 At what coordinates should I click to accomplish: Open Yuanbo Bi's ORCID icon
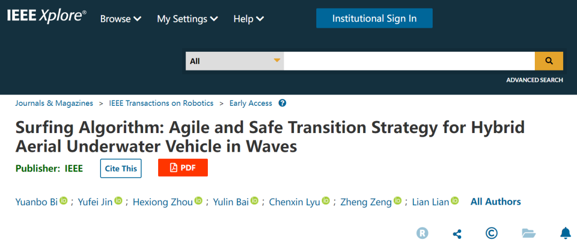tap(64, 201)
